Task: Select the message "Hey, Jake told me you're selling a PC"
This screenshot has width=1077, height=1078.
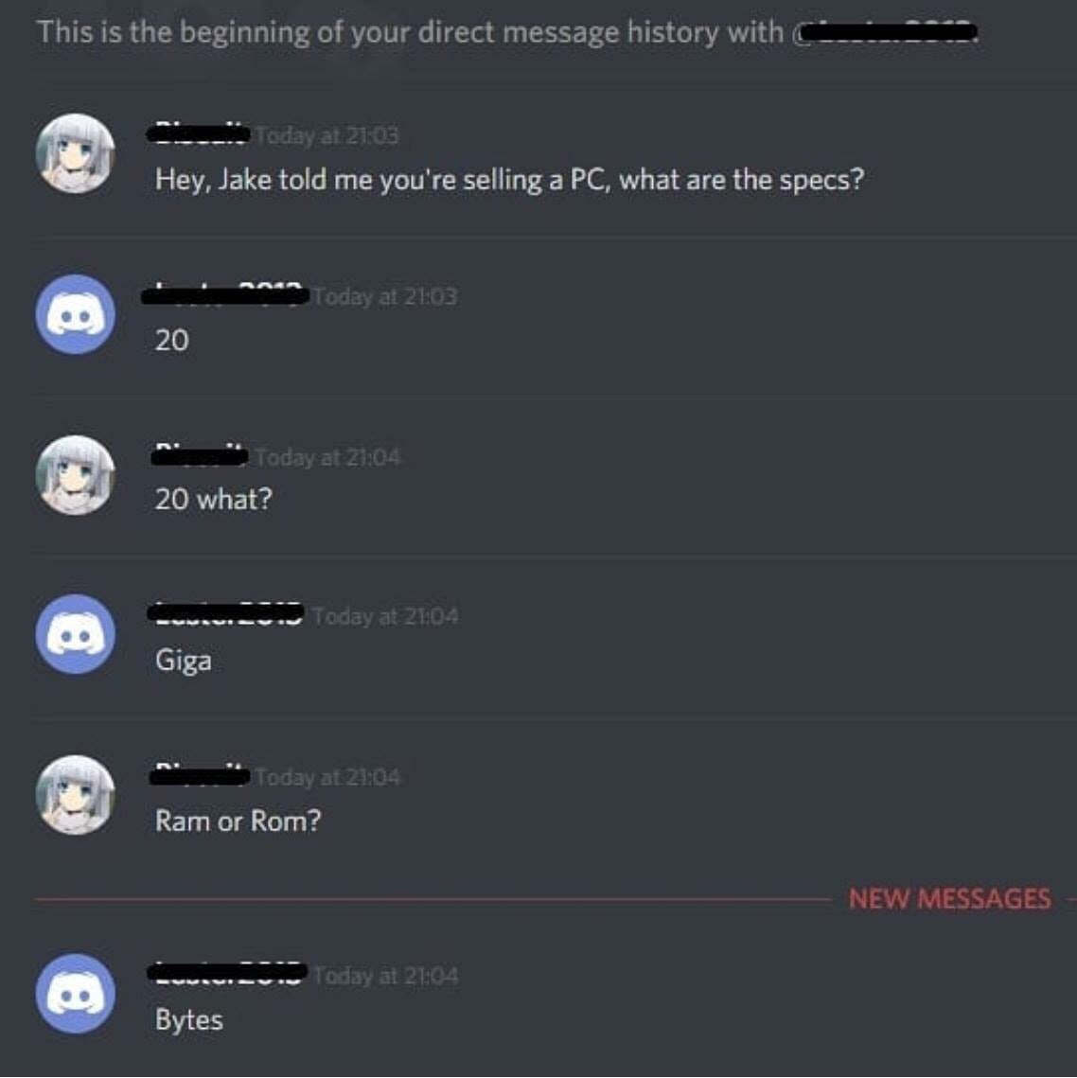Action: tap(509, 180)
